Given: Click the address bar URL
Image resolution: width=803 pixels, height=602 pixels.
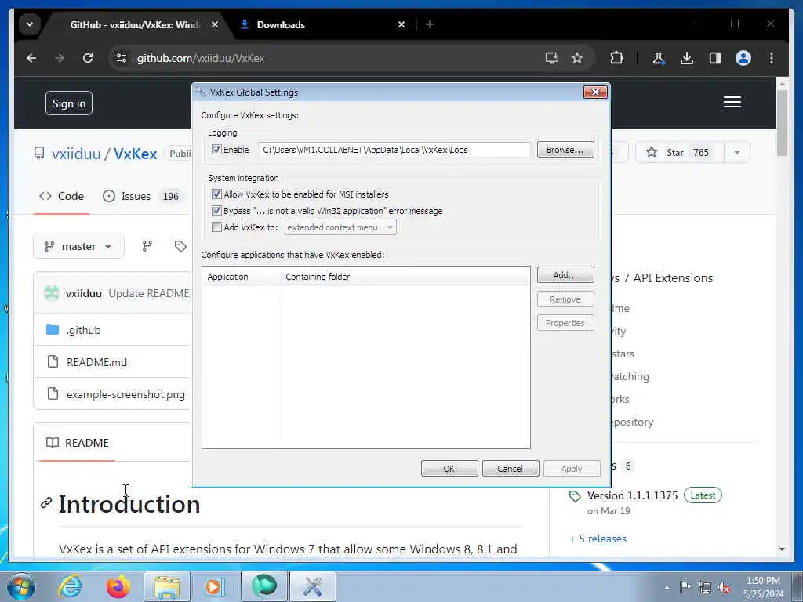Looking at the screenshot, I should [201, 58].
